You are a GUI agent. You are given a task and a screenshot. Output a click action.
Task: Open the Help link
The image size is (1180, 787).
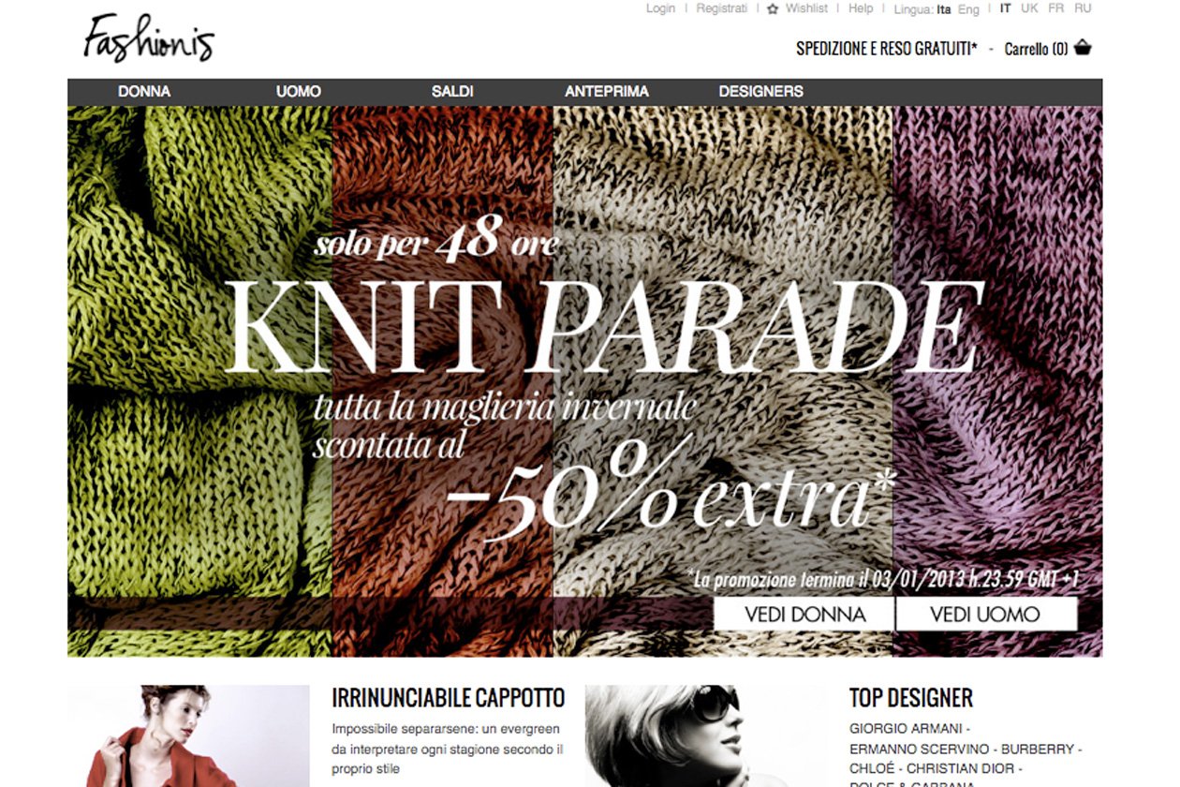pos(861,8)
